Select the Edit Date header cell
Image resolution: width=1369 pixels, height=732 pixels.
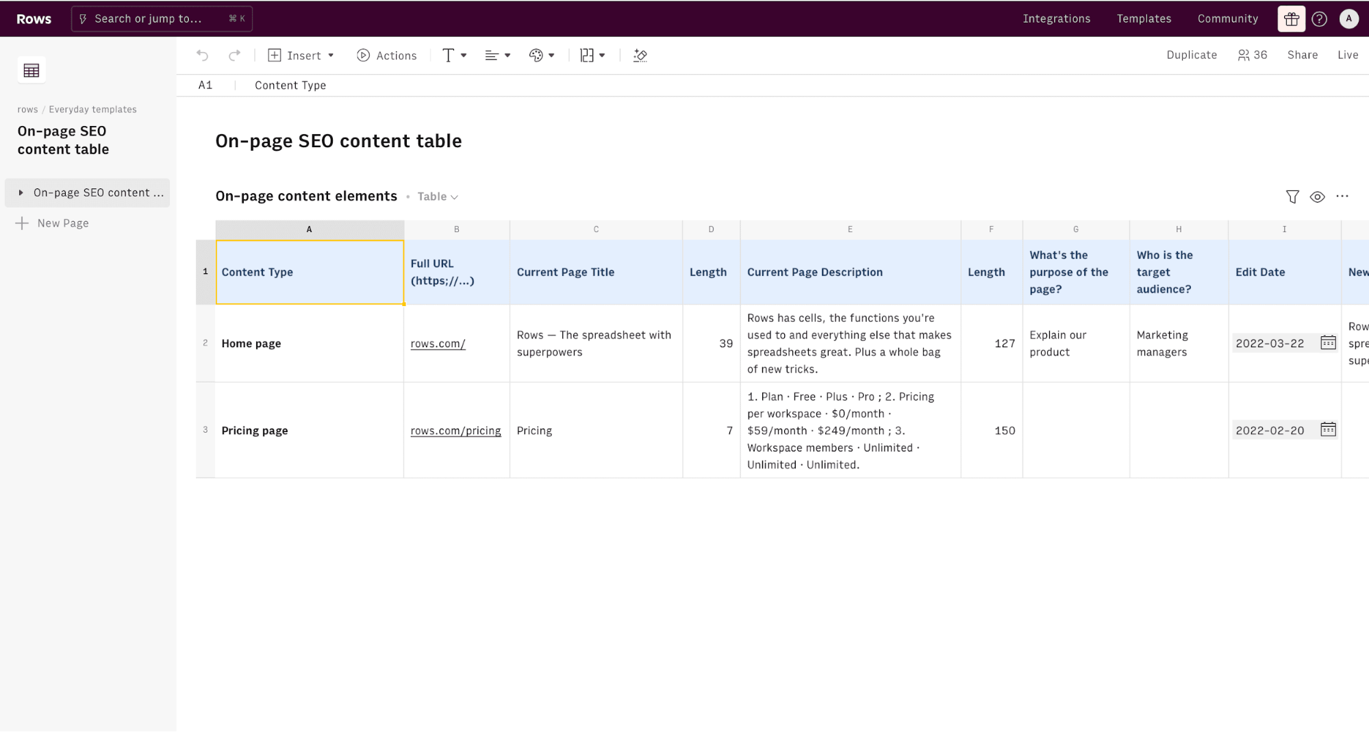pyautogui.click(x=1284, y=272)
